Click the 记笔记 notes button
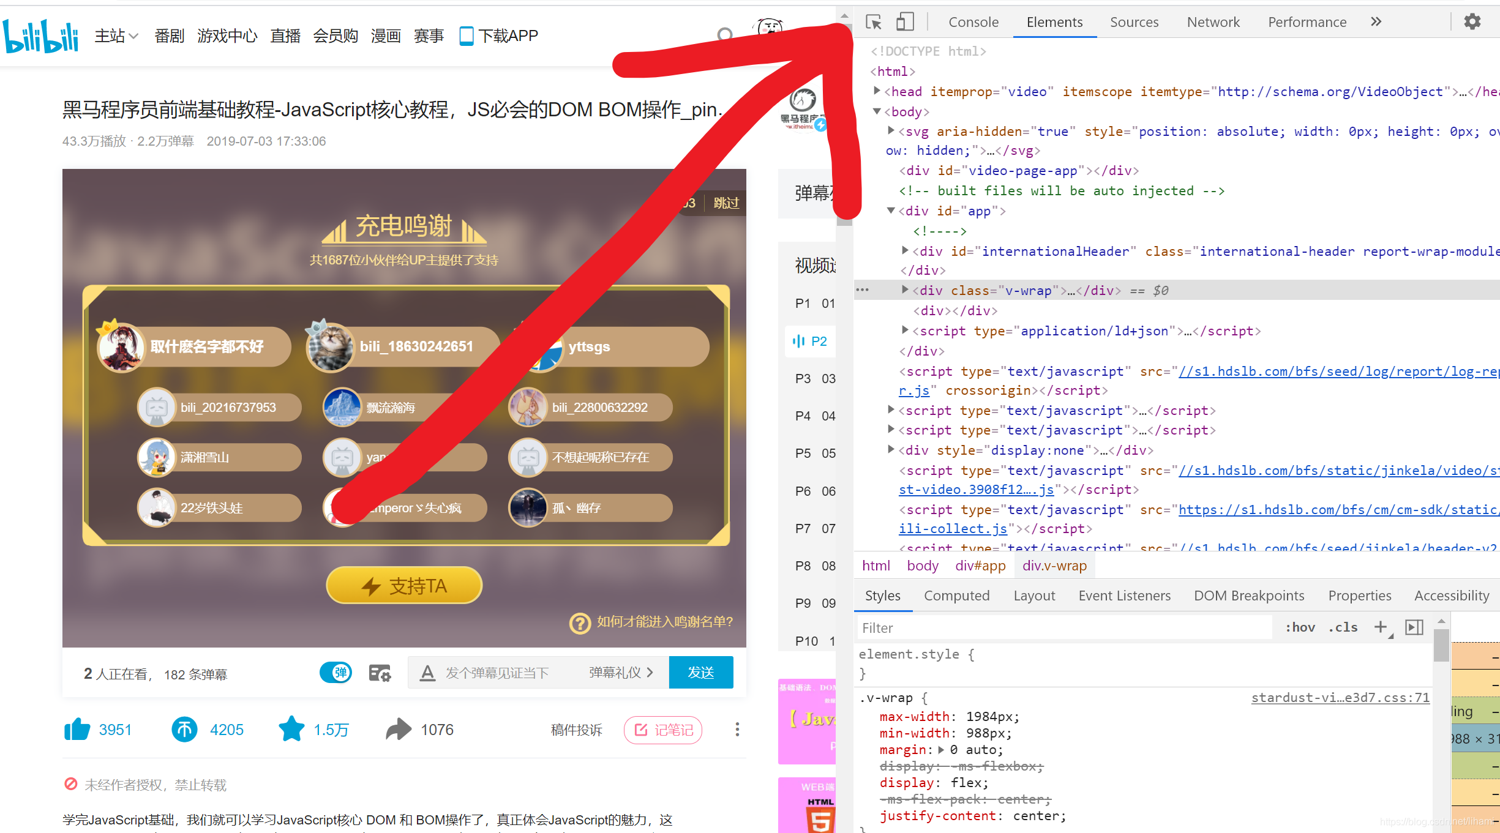Screen dimensions: 1500x833 (663, 730)
